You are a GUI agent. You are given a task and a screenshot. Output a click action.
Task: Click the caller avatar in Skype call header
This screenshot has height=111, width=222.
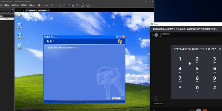coord(156,35)
